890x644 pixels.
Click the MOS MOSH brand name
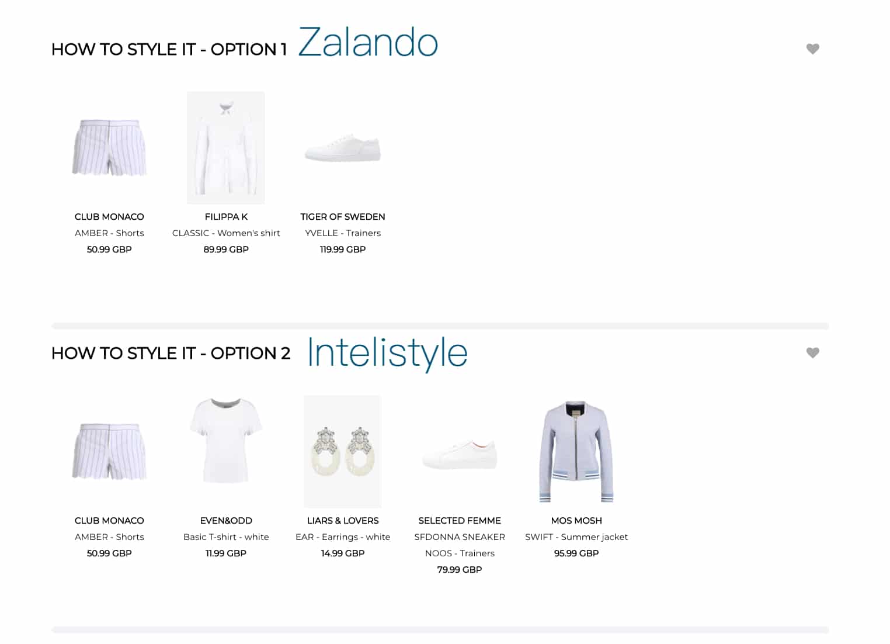(x=576, y=521)
